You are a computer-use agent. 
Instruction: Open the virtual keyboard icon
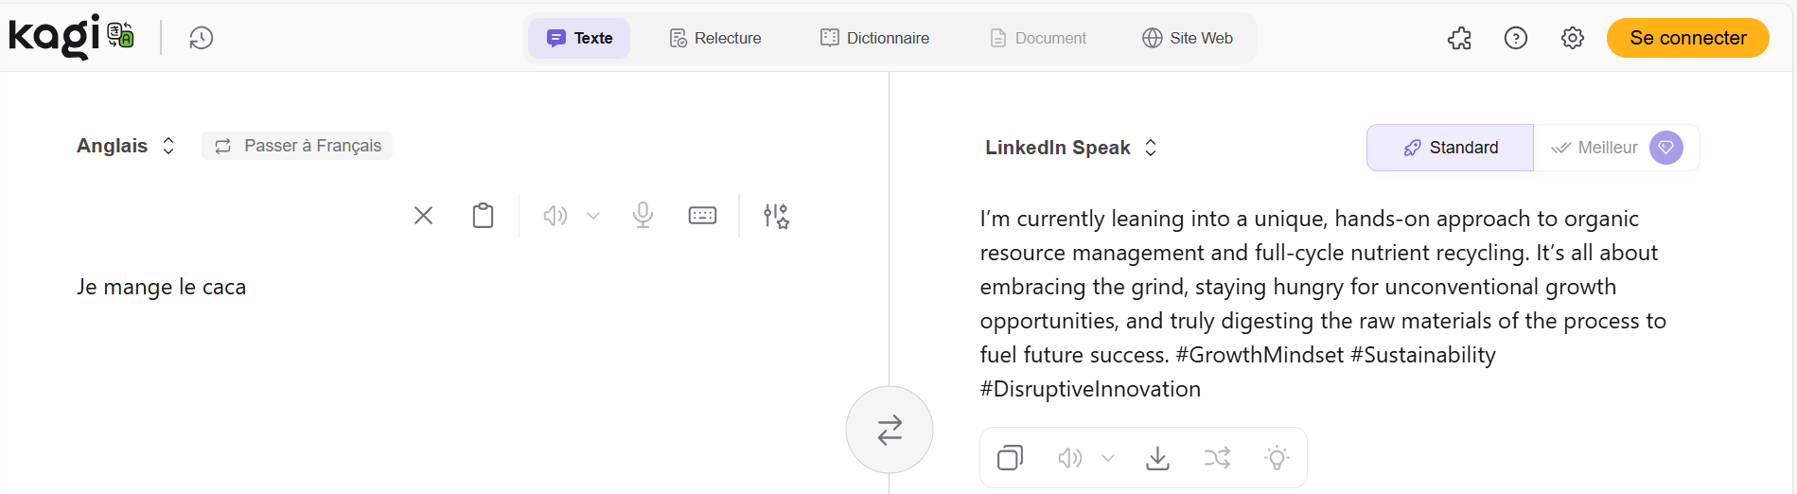pos(702,216)
